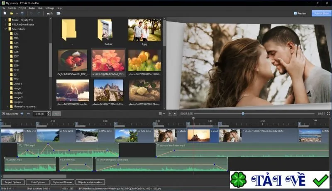Expand the Music - Royalty free folder
The image size is (332, 191).
[6, 20]
